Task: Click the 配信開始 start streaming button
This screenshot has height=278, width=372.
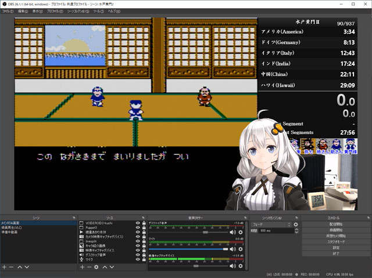Action: (x=336, y=223)
